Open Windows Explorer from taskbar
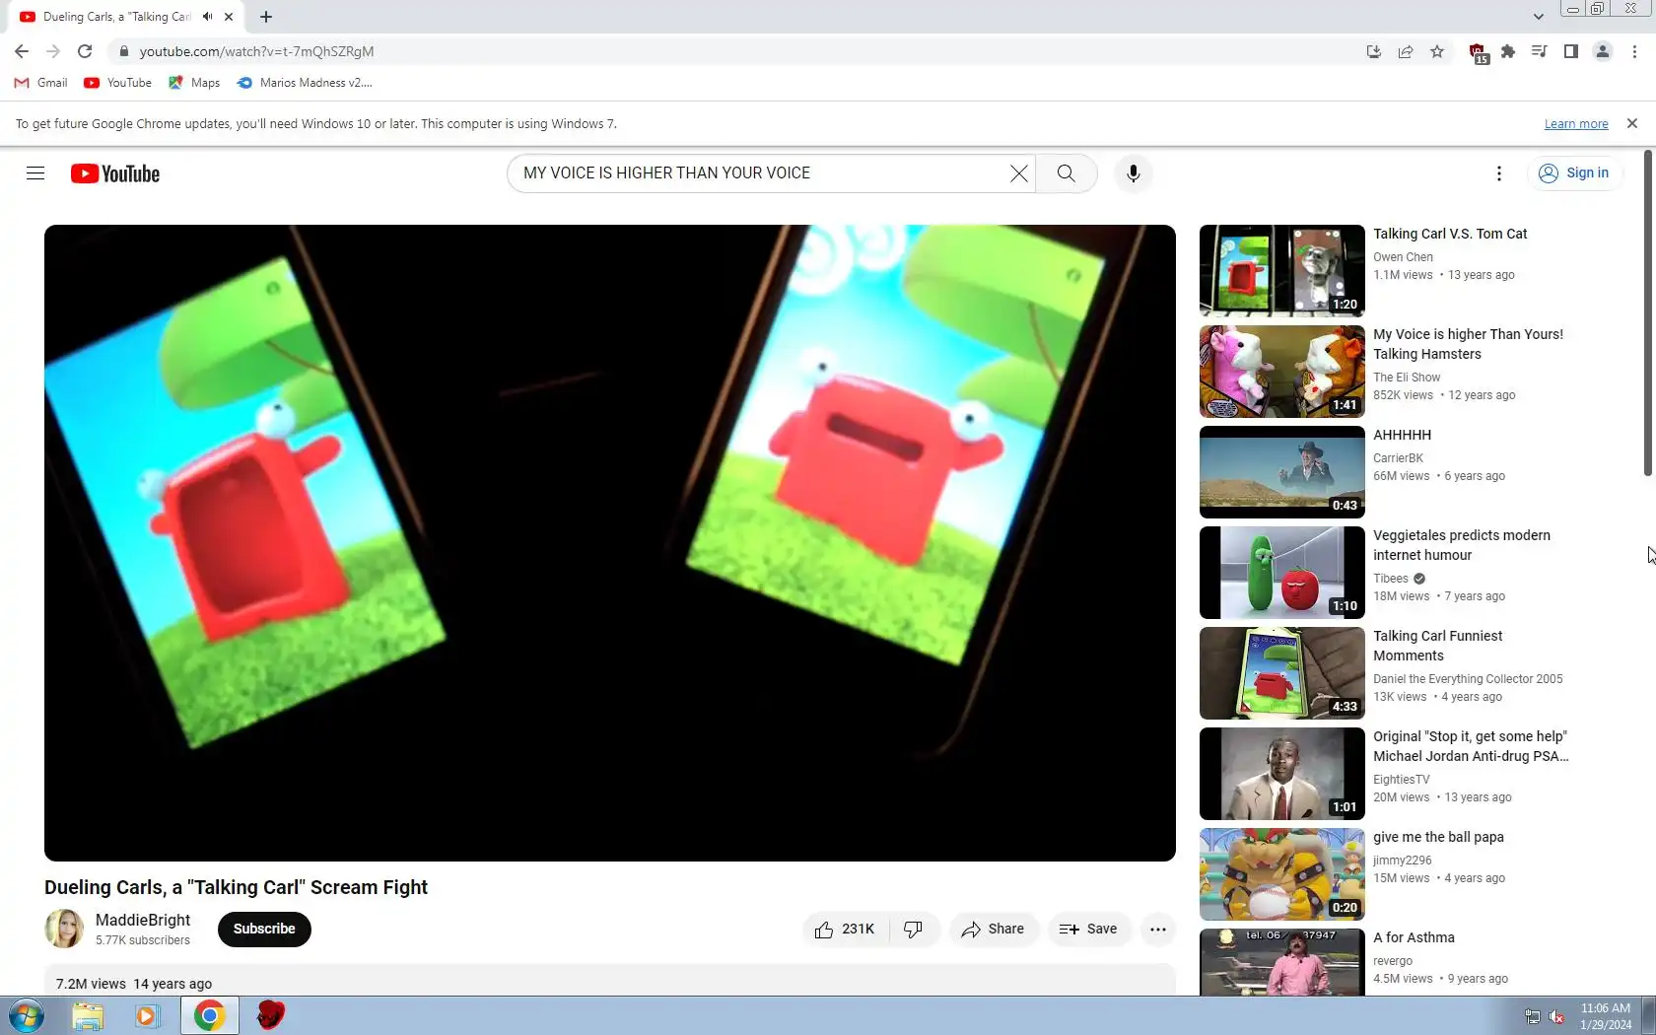Viewport: 1656px width, 1035px height. coord(88,1015)
